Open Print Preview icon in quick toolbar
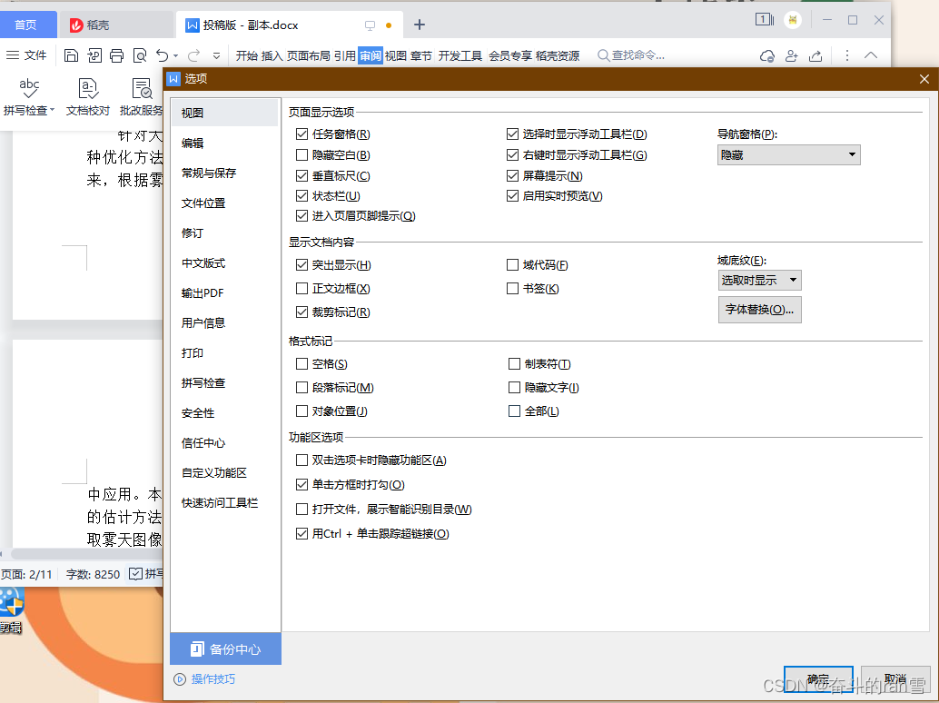 [x=140, y=55]
